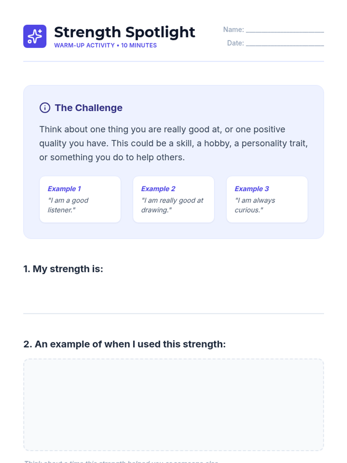The image size is (347, 463).
Task: Click the purple sparkle logo icon
Action: tap(35, 36)
